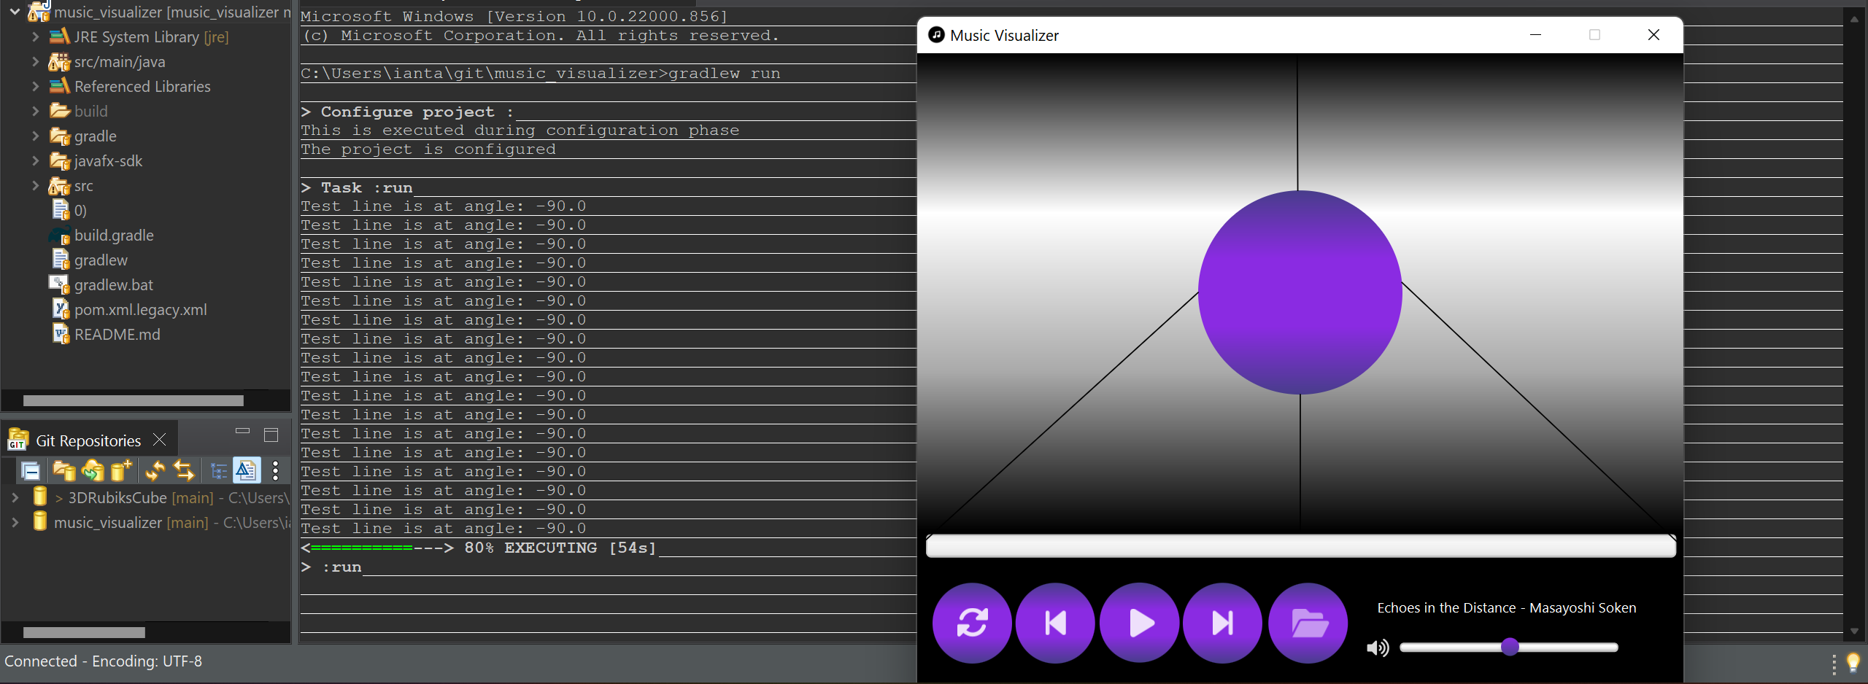The image size is (1868, 684).
Task: Click the Collapse All icon in Git Repositories
Action: tap(31, 471)
